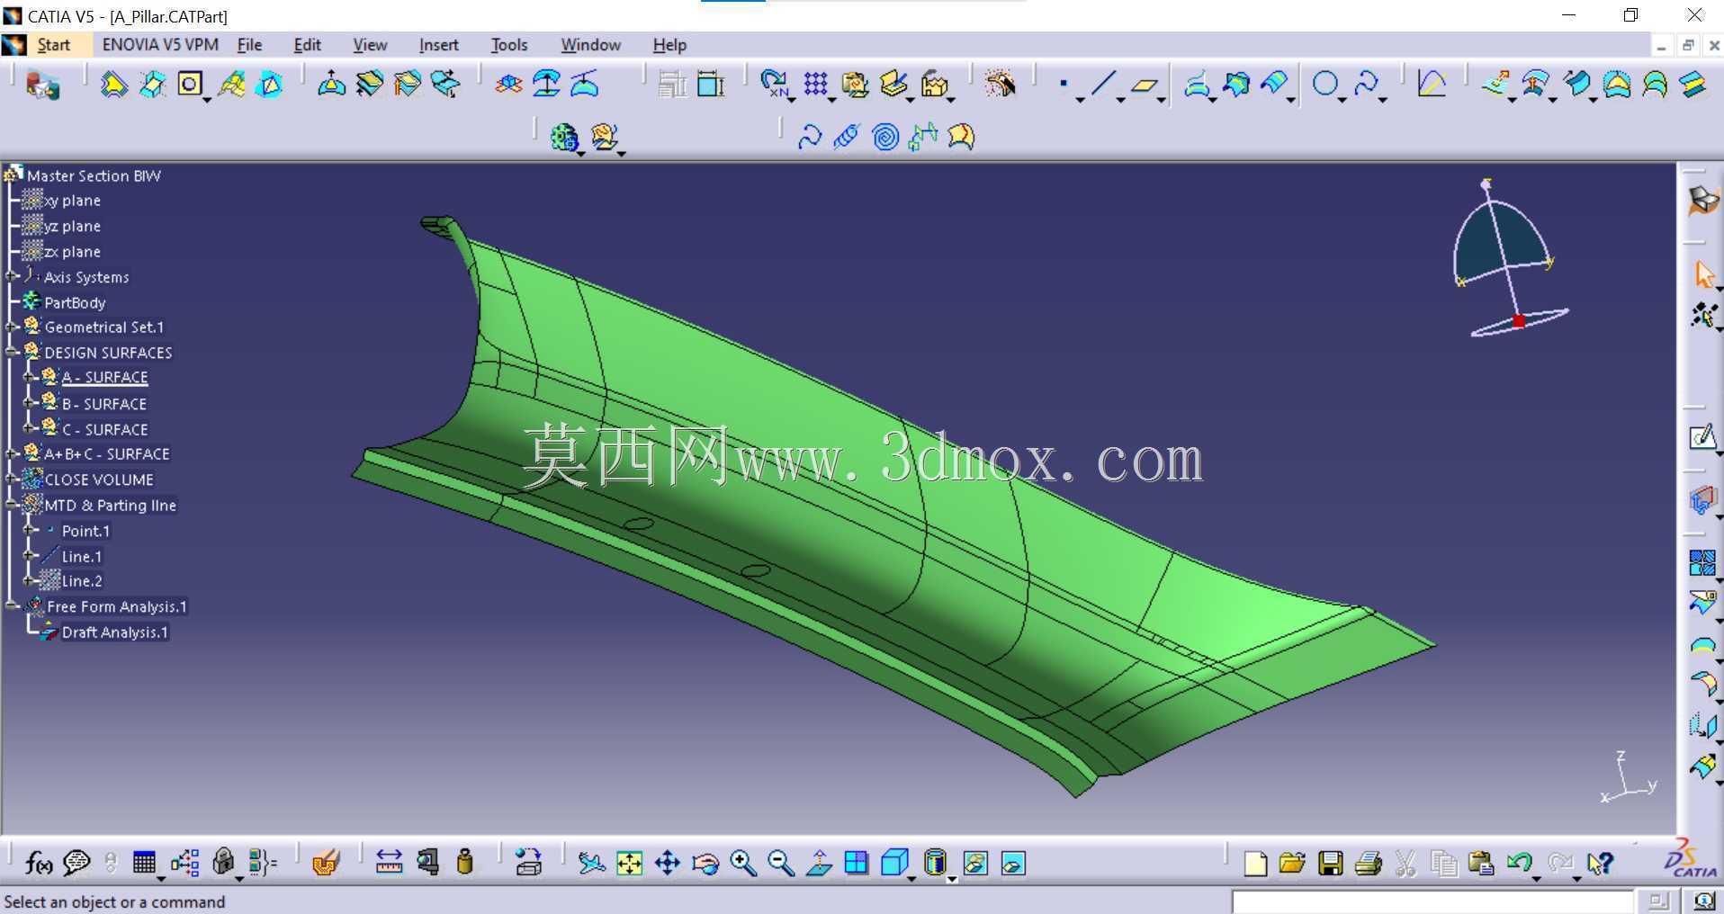This screenshot has width=1724, height=914.
Task: Select A - SURFACE in tree
Action: pos(104,378)
